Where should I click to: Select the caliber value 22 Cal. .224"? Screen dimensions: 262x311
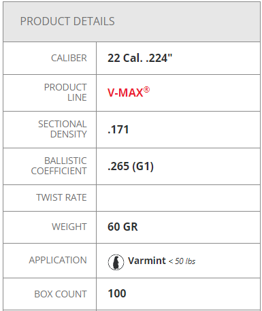tap(140, 58)
